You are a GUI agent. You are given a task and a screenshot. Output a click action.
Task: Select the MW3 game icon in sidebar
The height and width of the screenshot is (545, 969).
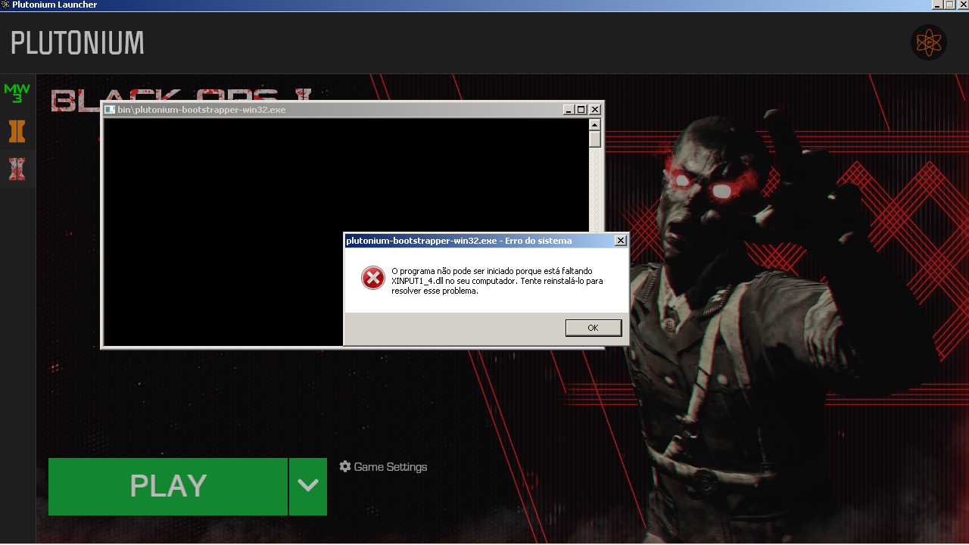(17, 93)
